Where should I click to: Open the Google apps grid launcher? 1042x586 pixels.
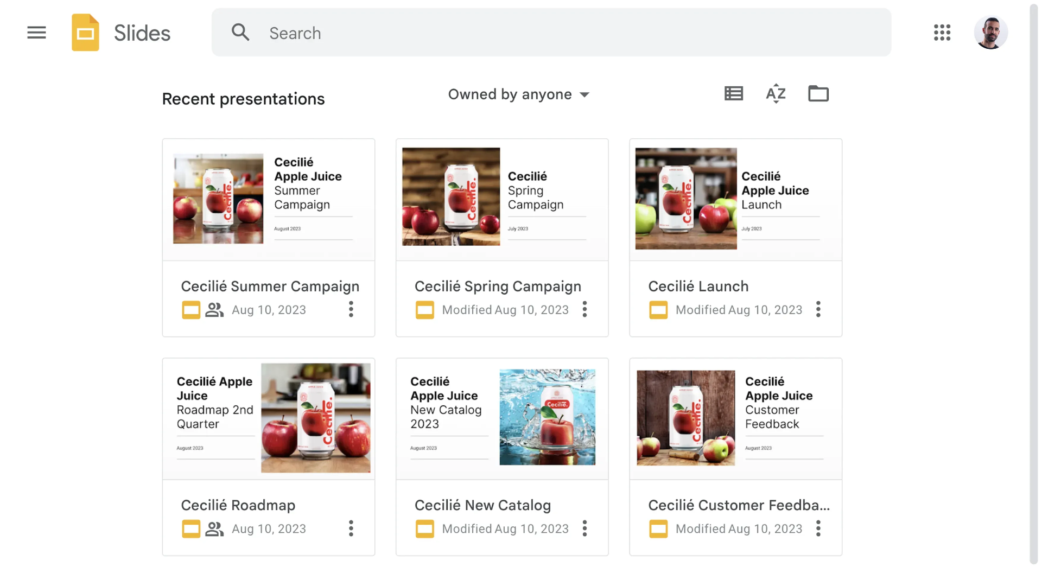(x=942, y=33)
